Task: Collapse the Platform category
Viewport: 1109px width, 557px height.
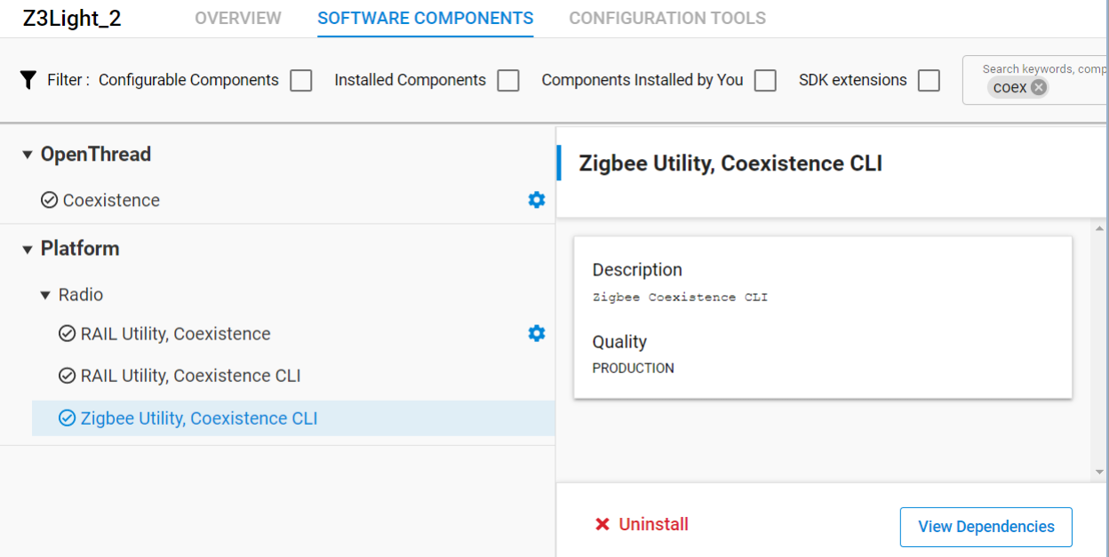Action: (x=28, y=250)
